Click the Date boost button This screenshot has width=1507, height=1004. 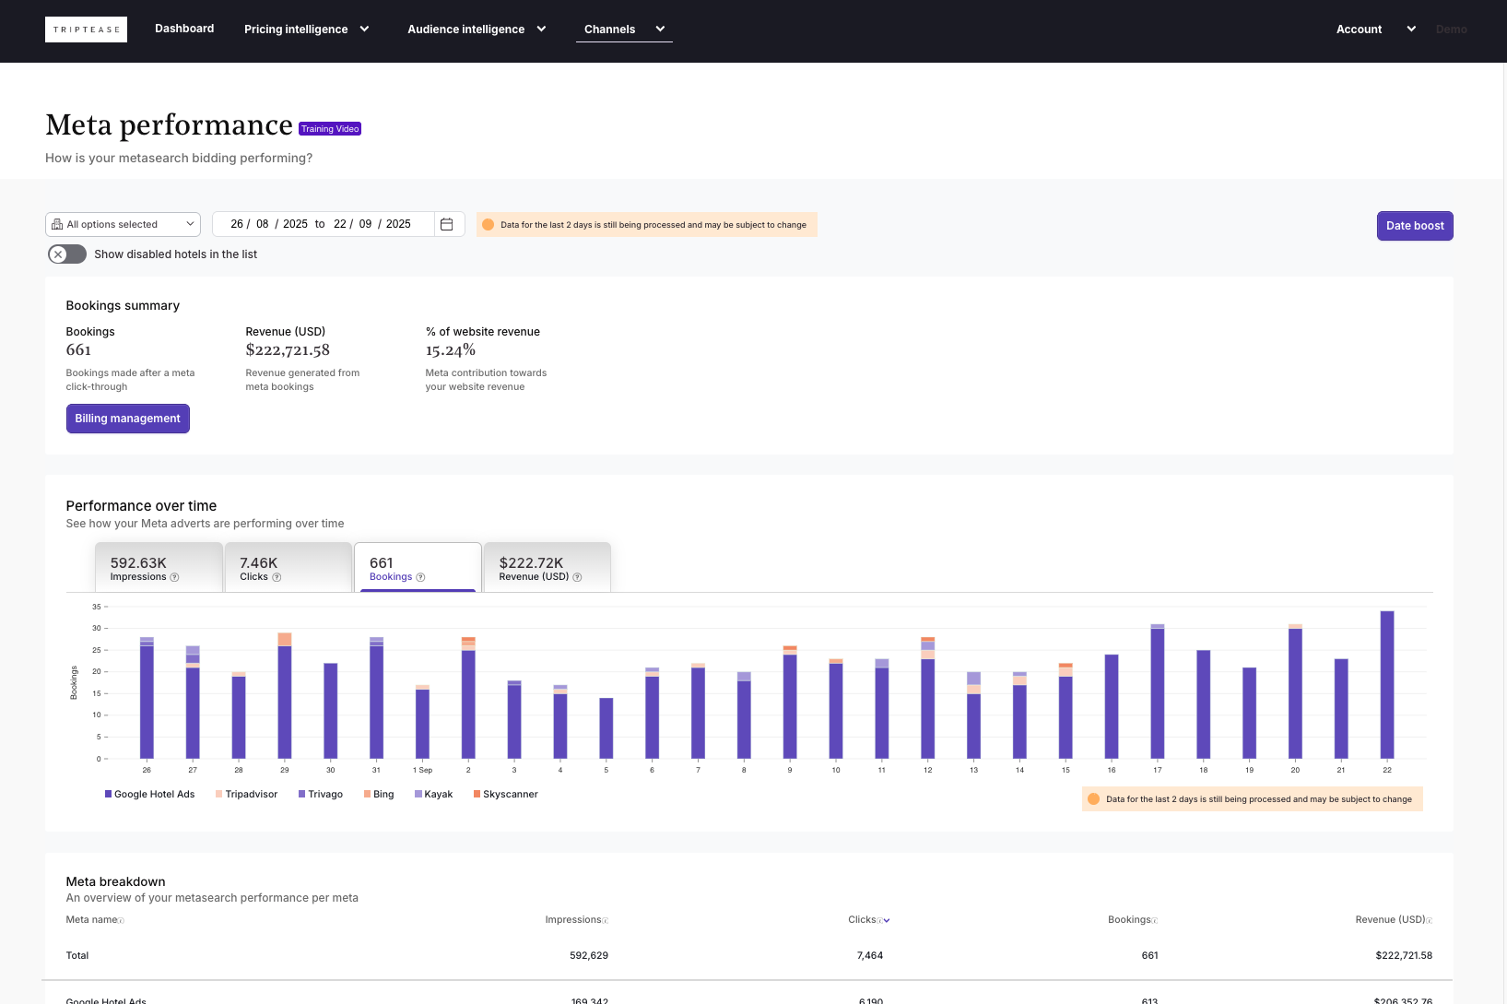pyautogui.click(x=1414, y=226)
